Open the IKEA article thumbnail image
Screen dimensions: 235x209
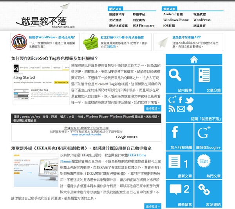36,170
